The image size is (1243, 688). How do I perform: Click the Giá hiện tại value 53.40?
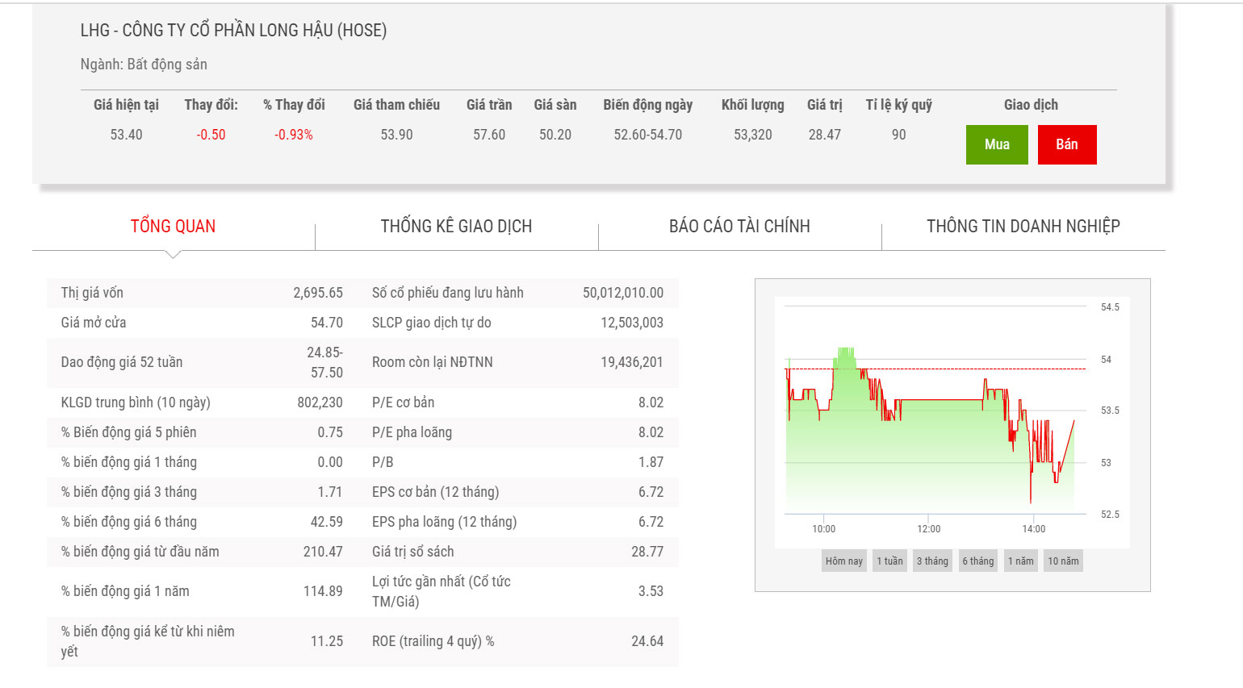126,135
